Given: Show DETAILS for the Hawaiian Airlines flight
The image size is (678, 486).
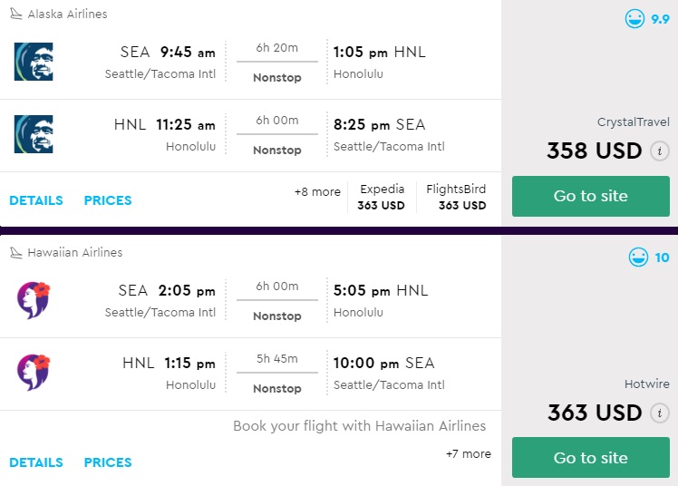Looking at the screenshot, I should 36,462.
